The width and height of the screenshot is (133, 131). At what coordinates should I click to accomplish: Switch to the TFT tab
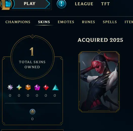coord(105,4)
